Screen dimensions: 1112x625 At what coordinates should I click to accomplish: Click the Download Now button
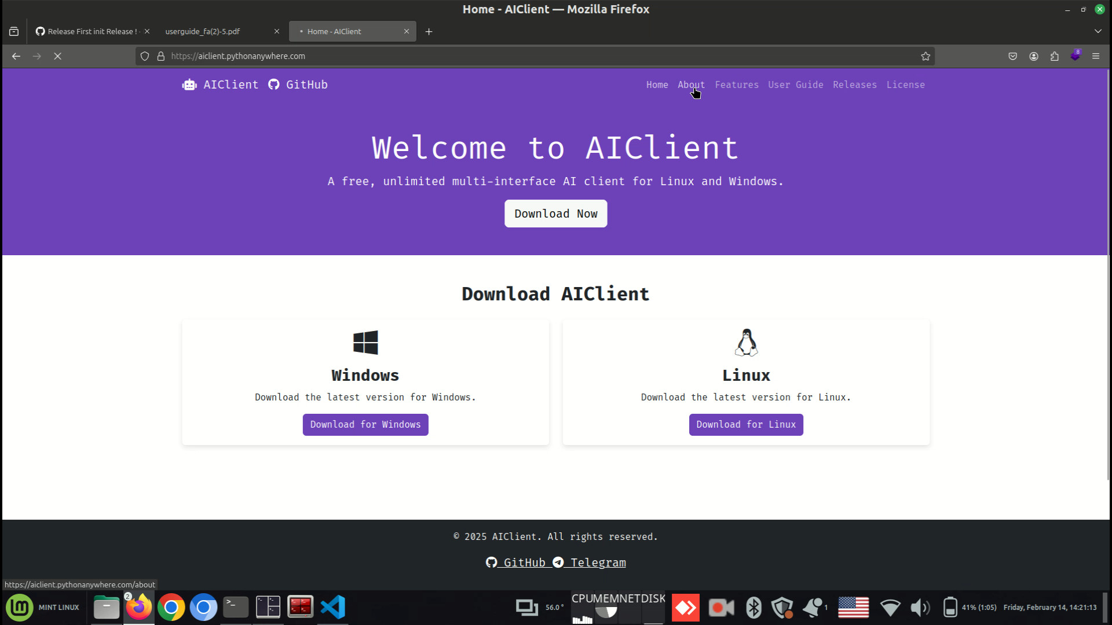tap(556, 214)
